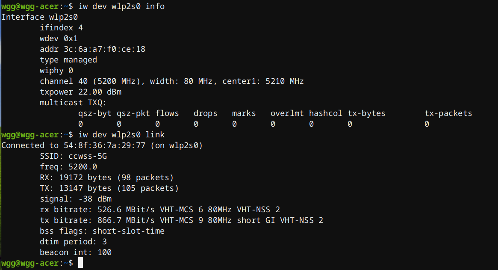Click the second command "iw dev wlp2s0 link"
This screenshot has width=498, height=270.
pyautogui.click(x=121, y=135)
